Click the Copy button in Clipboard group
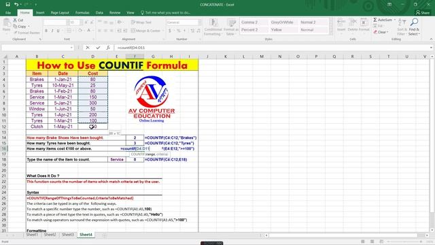This screenshot has height=245, width=435. [x=21, y=27]
